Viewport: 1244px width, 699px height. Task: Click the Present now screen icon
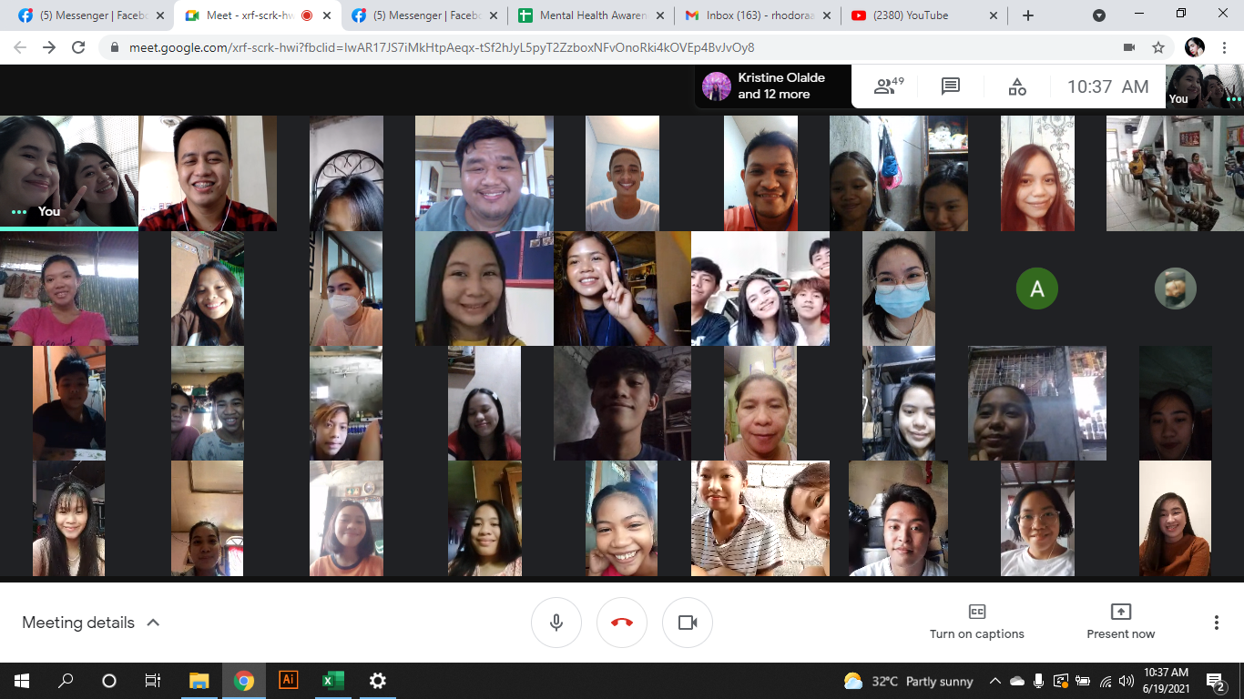tap(1120, 612)
